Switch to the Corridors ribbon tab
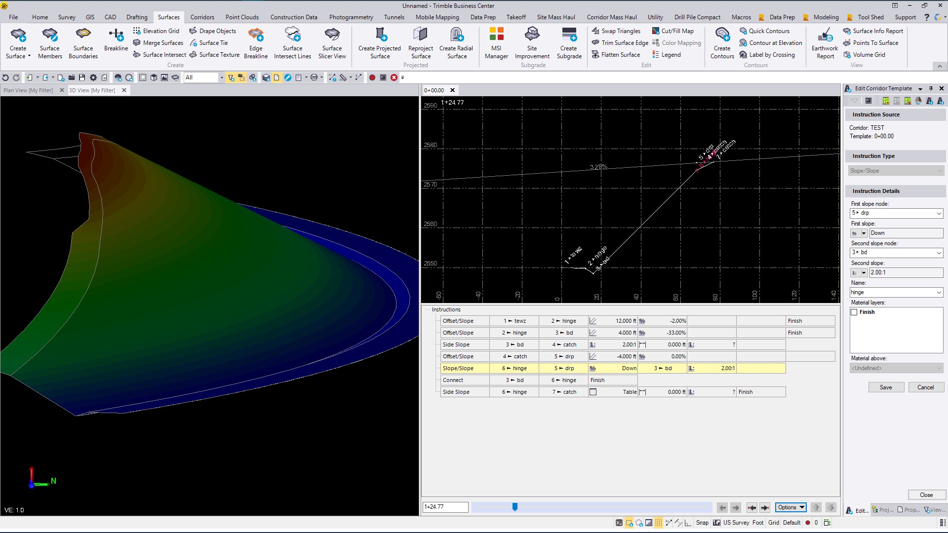Viewport: 948px width, 533px height. click(x=202, y=17)
